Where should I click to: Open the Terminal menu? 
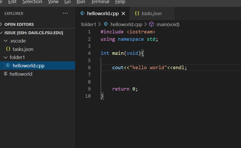pos(100,2)
